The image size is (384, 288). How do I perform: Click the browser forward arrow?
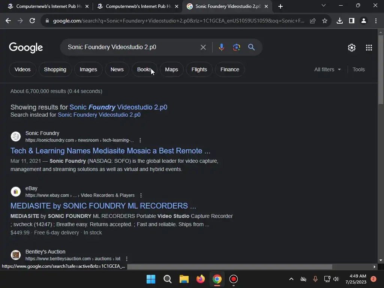tap(20, 21)
